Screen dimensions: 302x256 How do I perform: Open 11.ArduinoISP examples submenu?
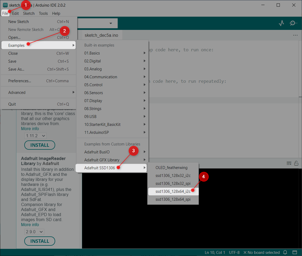(112, 132)
